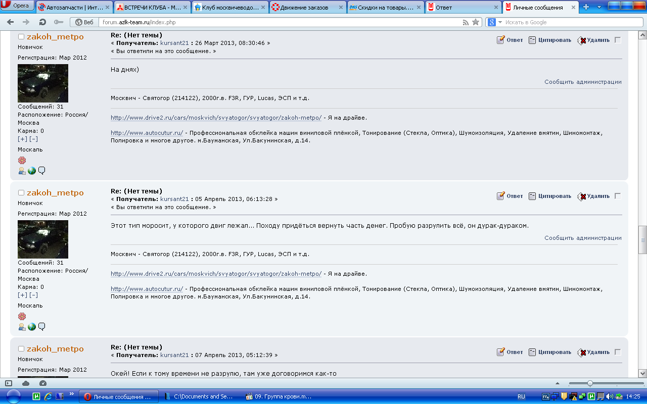The height and width of the screenshot is (404, 647).
Task: Click the Windows Start orb
Action: click(14, 396)
